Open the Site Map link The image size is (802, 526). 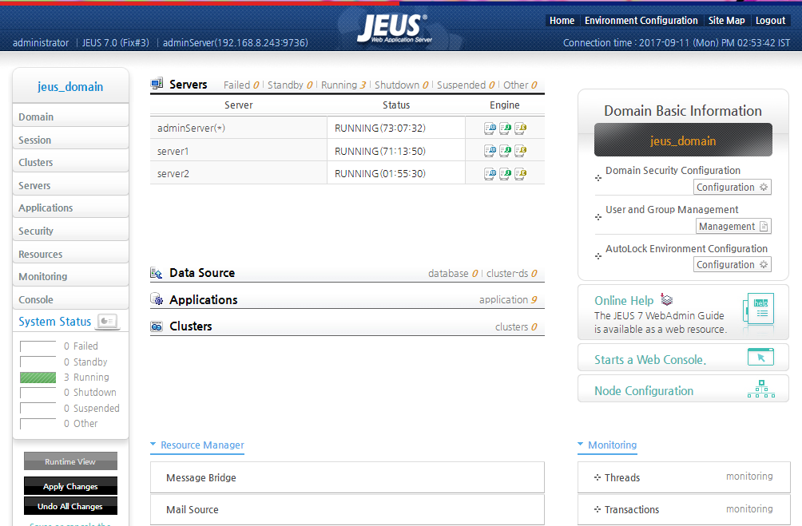click(x=726, y=21)
